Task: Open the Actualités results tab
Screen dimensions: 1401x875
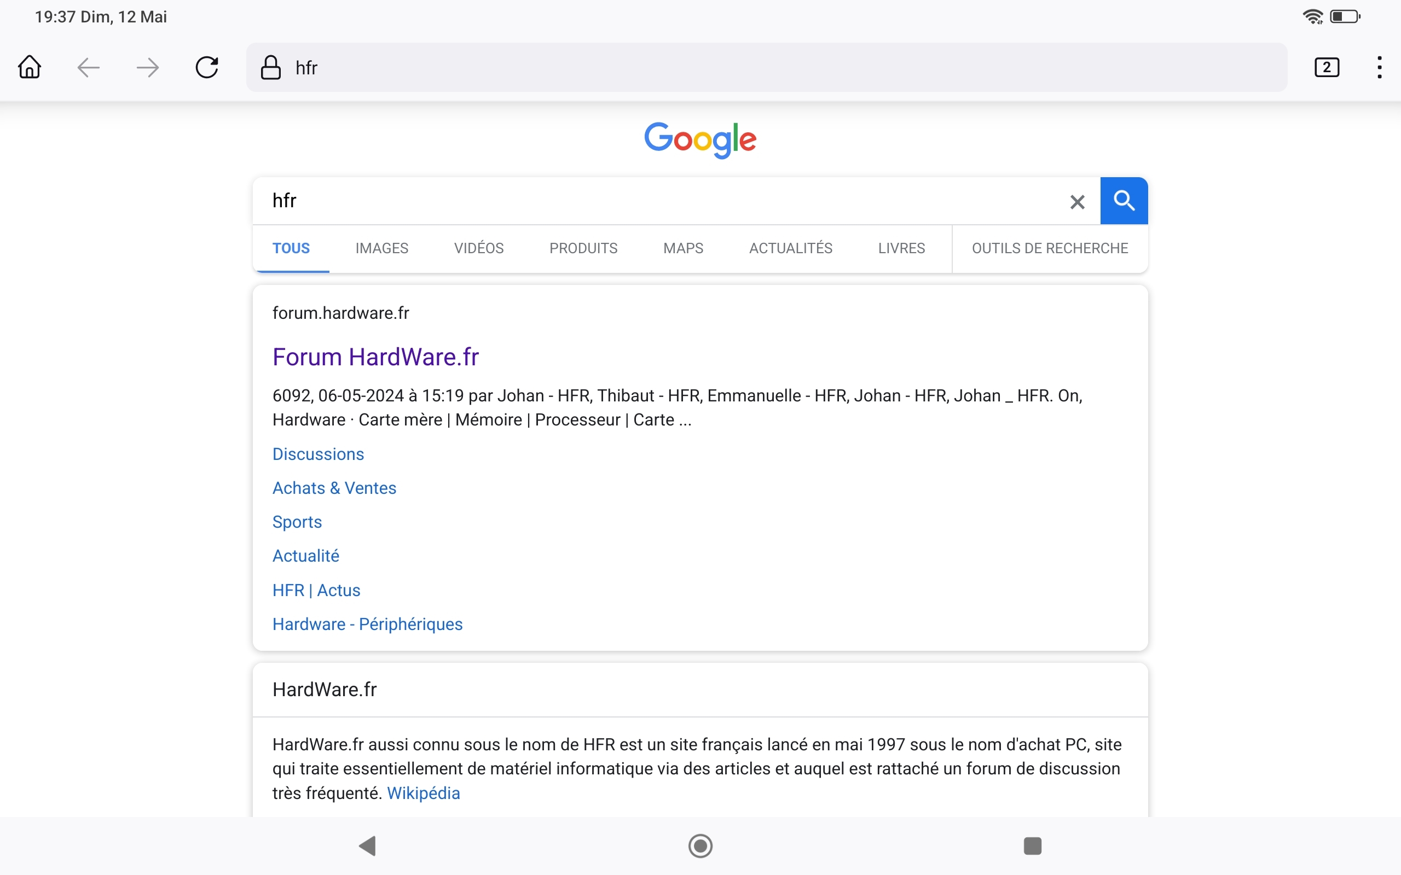Action: coord(790,248)
